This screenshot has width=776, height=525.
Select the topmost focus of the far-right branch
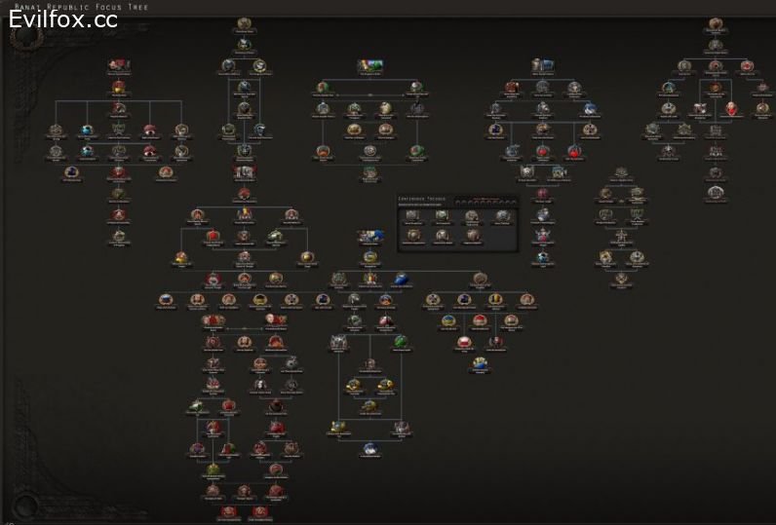pyautogui.click(x=716, y=23)
